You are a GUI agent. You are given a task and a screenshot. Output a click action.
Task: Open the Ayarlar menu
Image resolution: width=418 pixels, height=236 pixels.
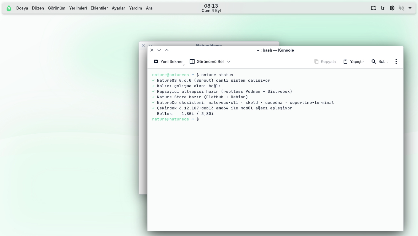pos(118,8)
